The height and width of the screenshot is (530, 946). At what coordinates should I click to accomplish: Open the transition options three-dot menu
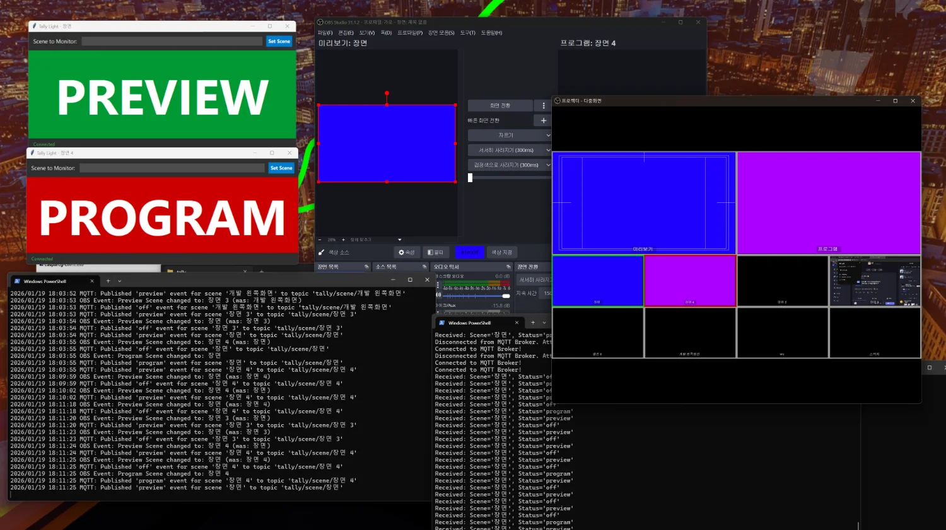pos(544,105)
